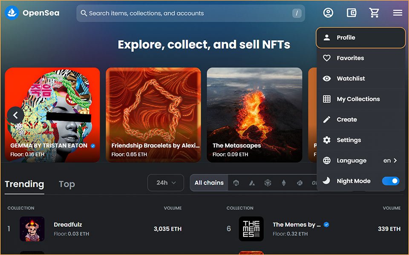The height and width of the screenshot is (255, 409).
Task: Turn off the Night Mode switch
Action: pos(391,181)
